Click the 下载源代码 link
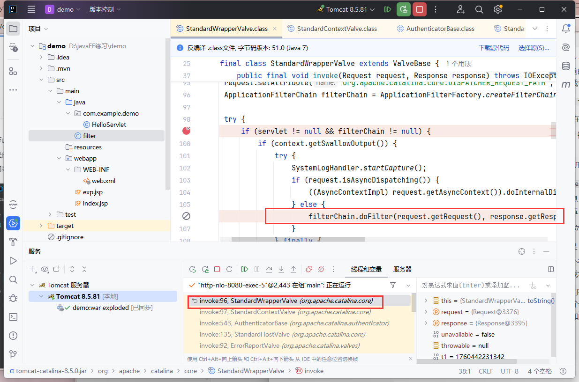 click(x=494, y=48)
